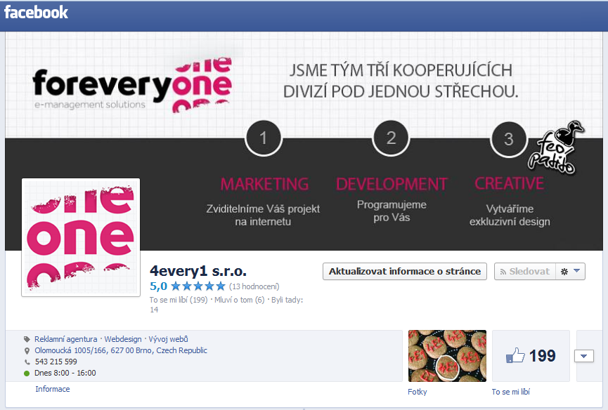Click the Olomoucká 1005/166 address link
This screenshot has height=410, width=608.
pos(121,350)
